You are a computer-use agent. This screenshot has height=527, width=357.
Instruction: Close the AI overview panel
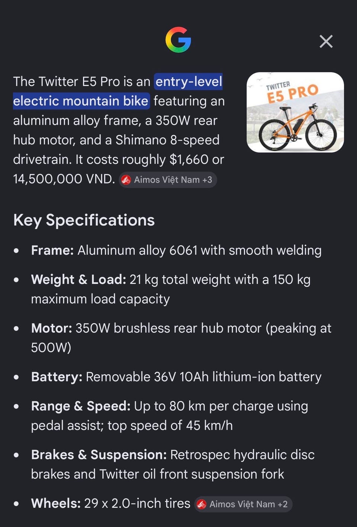pyautogui.click(x=326, y=41)
